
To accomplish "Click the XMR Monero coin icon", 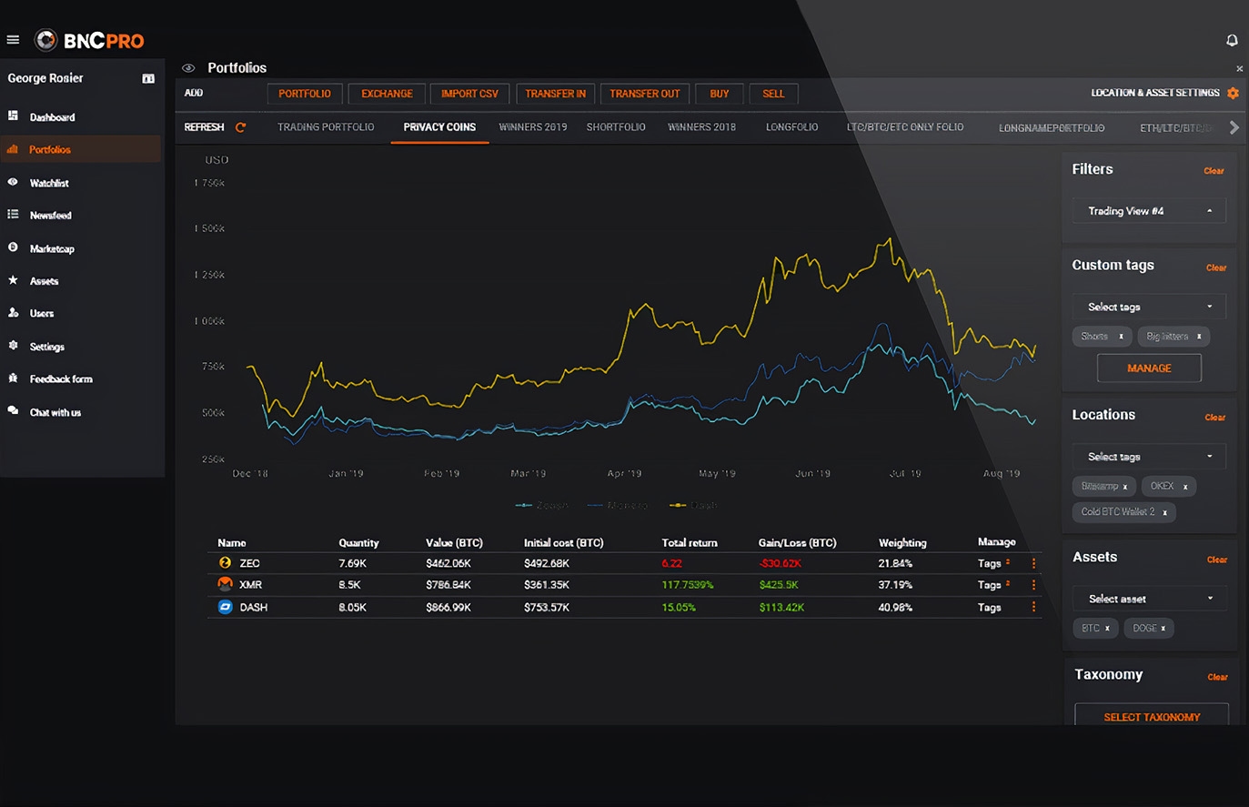I will pos(226,584).
